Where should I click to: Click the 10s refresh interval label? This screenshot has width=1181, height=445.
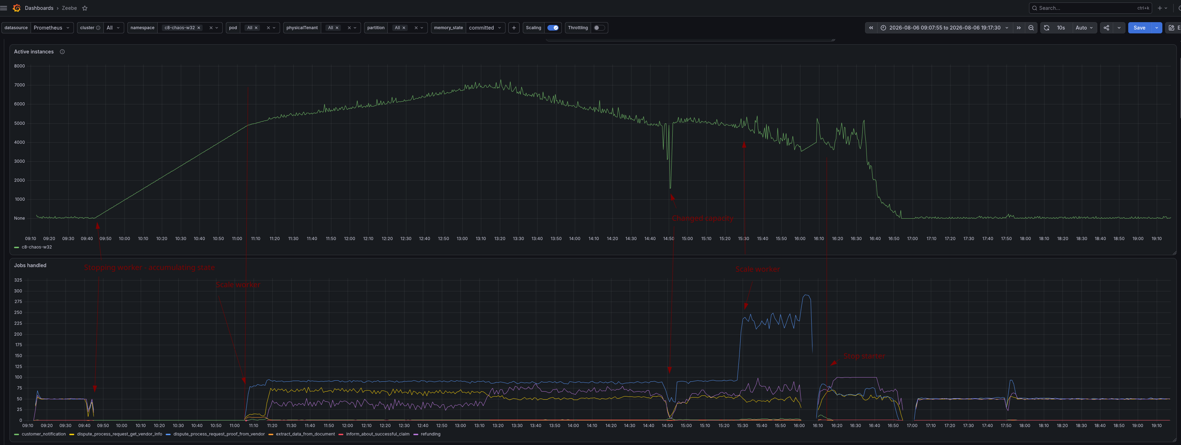click(1061, 28)
